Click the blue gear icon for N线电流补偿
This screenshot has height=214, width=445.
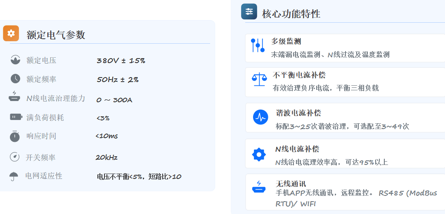[x=259, y=155]
